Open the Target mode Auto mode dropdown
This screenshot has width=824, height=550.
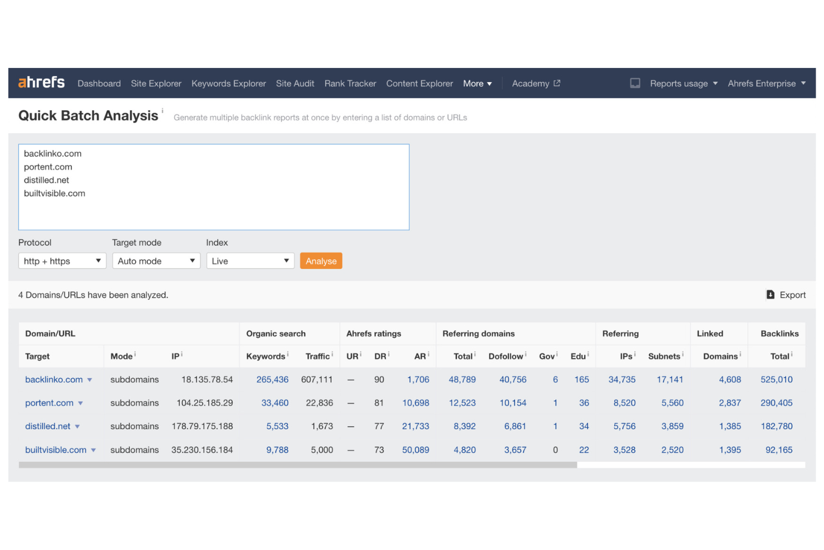click(x=156, y=260)
